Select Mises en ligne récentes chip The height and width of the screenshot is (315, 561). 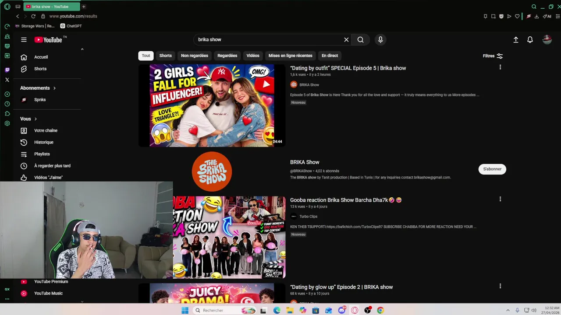[x=290, y=56]
